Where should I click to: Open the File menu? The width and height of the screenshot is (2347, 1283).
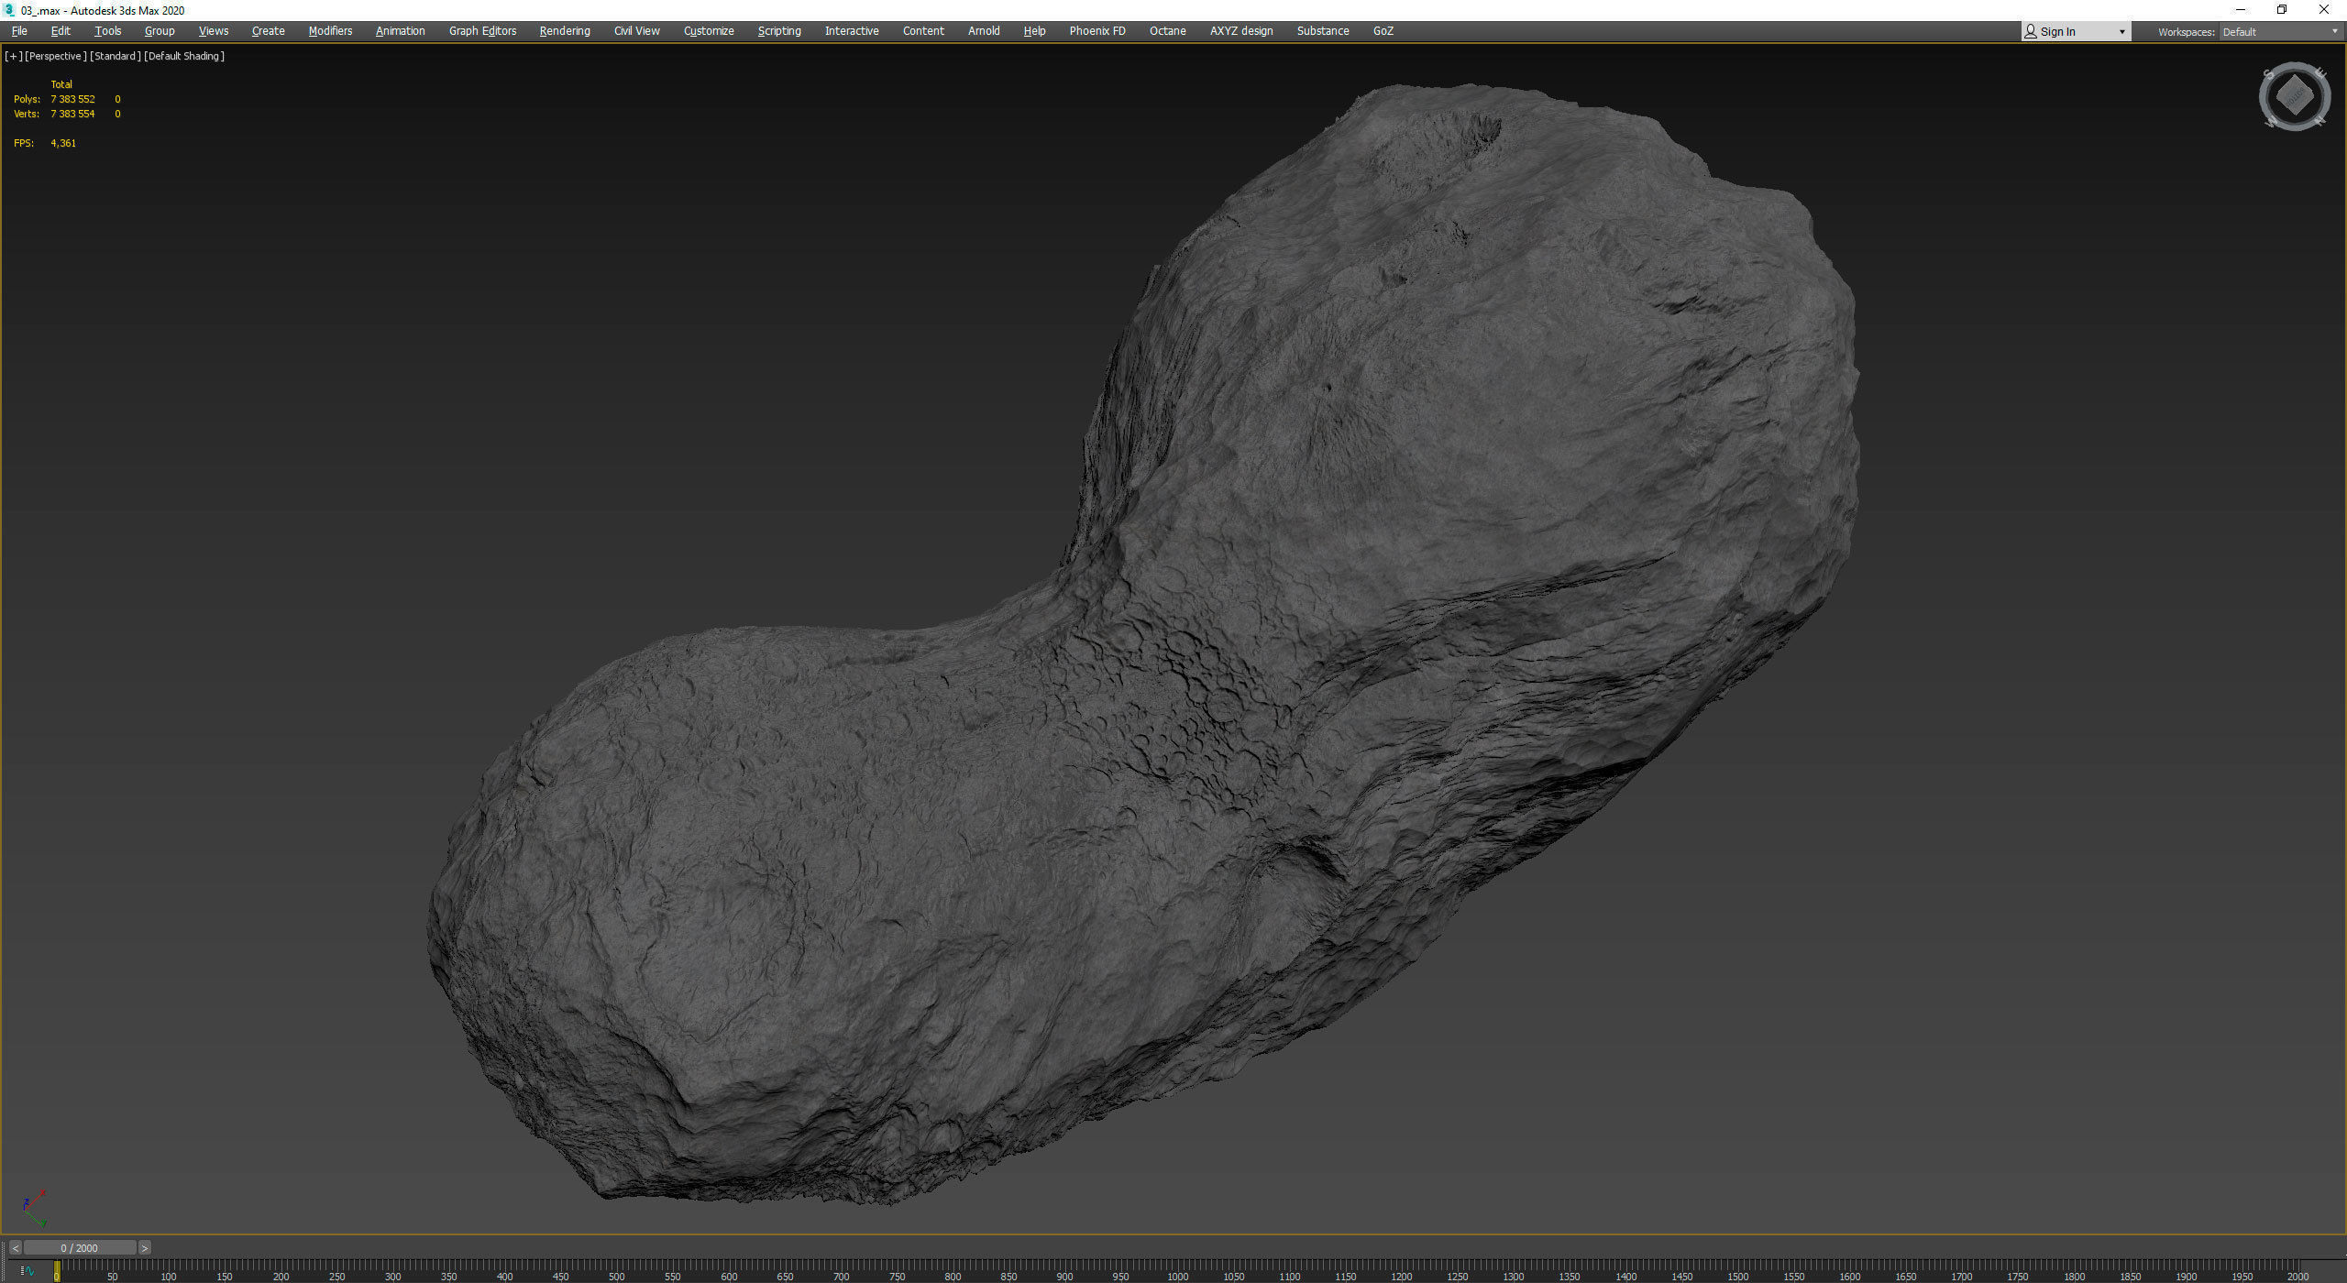click(x=19, y=31)
